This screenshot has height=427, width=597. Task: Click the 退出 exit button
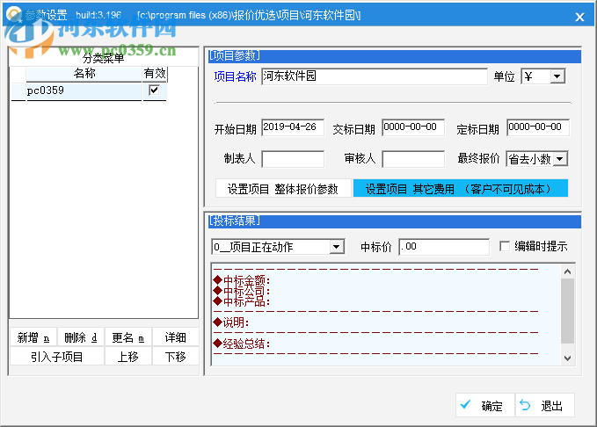coord(545,405)
